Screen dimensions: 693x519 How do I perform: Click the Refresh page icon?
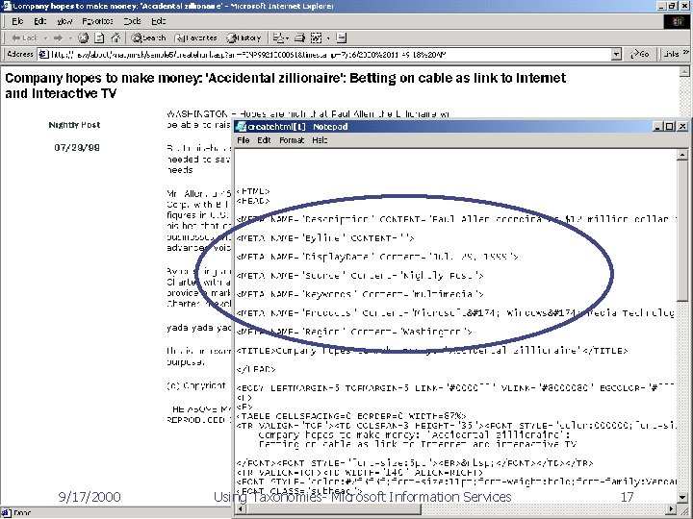pos(99,37)
